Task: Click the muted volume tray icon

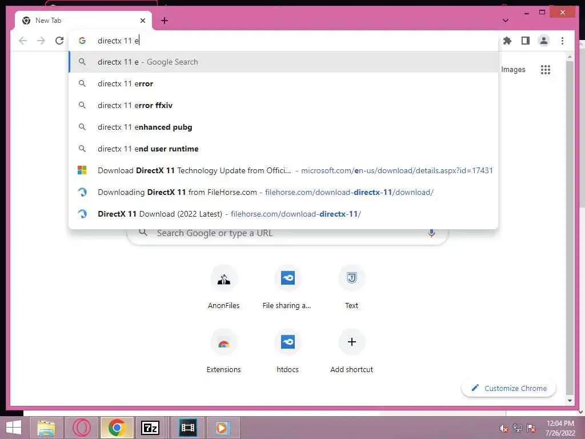Action: pos(504,428)
